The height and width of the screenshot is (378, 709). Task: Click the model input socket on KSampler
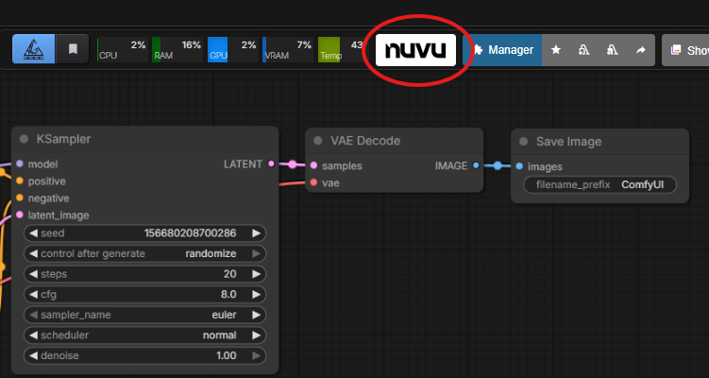[20, 163]
